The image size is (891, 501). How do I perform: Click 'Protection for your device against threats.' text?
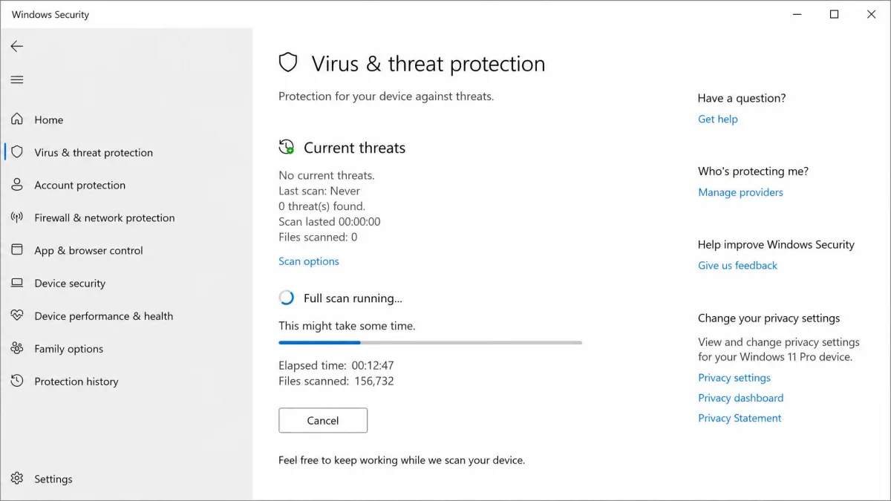click(386, 96)
